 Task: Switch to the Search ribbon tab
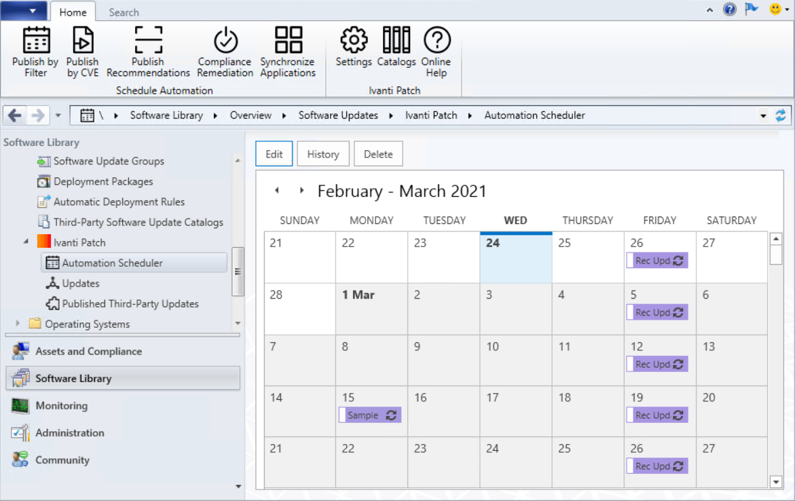point(124,12)
